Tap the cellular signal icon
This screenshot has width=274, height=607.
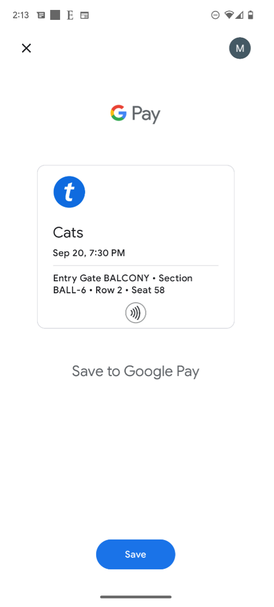(x=240, y=15)
